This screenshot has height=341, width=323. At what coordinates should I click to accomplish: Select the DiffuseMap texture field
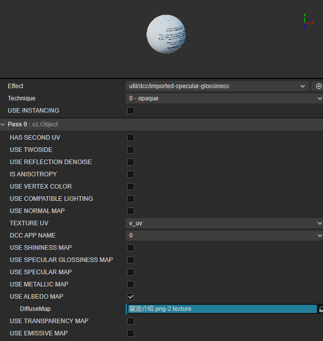(x=222, y=309)
